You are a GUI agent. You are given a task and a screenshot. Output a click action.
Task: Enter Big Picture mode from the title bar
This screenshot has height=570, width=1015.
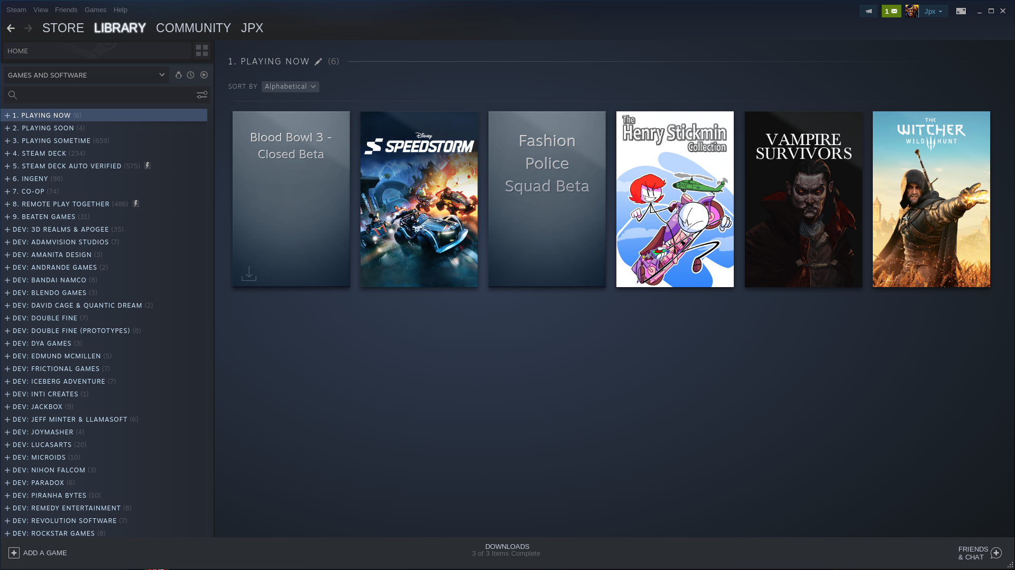tap(961, 11)
